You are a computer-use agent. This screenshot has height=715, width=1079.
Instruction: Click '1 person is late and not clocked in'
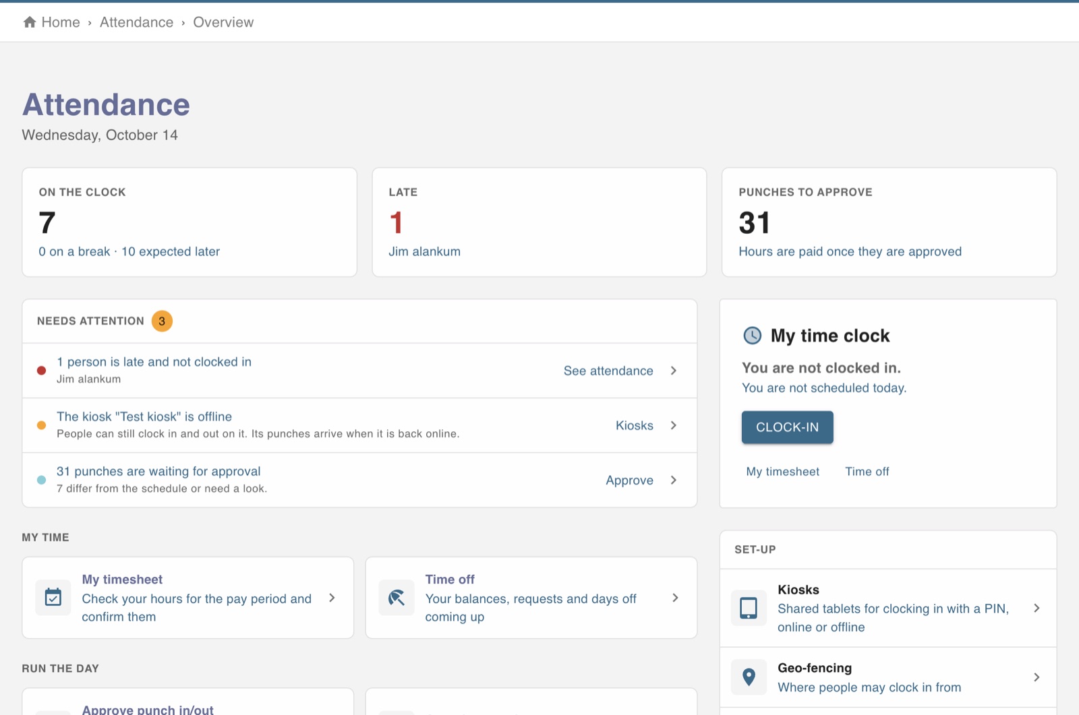click(154, 362)
